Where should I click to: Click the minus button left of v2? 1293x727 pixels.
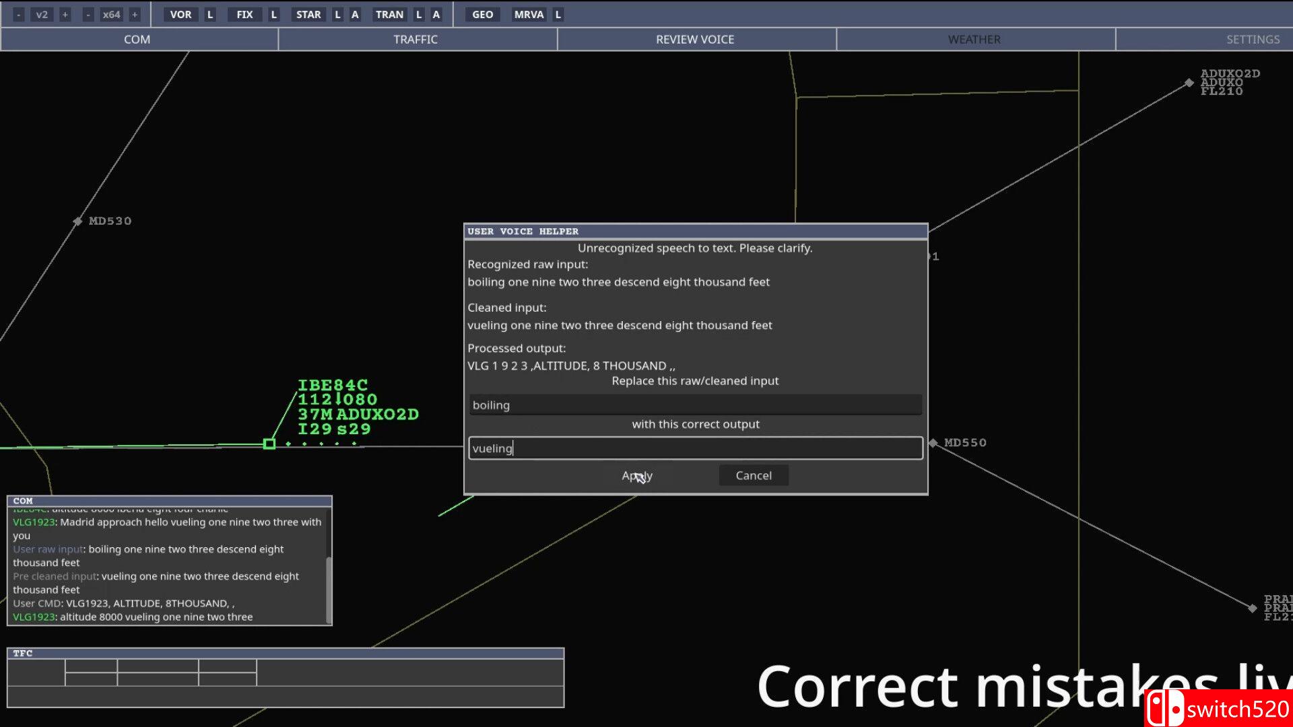[19, 14]
